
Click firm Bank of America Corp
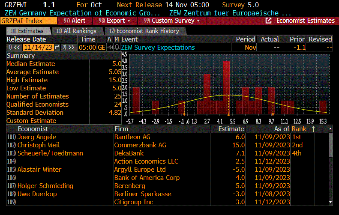[147, 178]
